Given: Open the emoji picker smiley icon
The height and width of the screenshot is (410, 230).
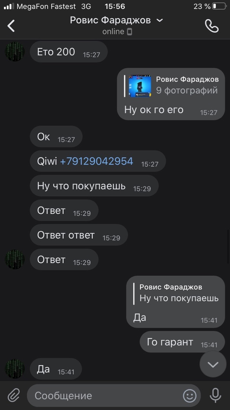Looking at the screenshot, I should tap(189, 395).
